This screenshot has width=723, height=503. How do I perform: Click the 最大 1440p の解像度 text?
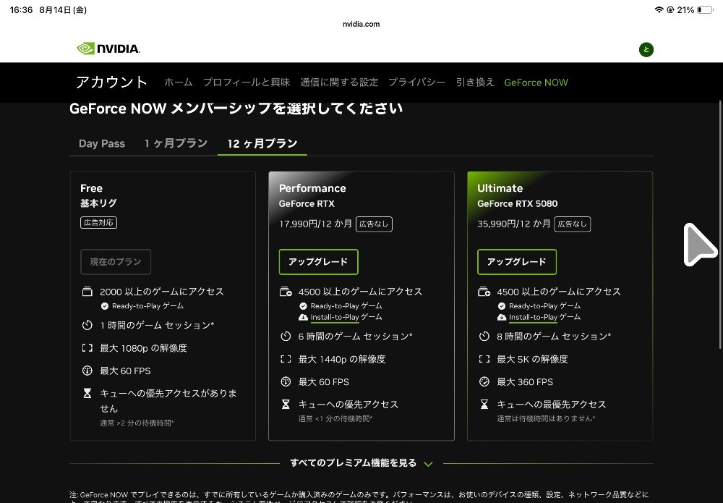tap(342, 359)
